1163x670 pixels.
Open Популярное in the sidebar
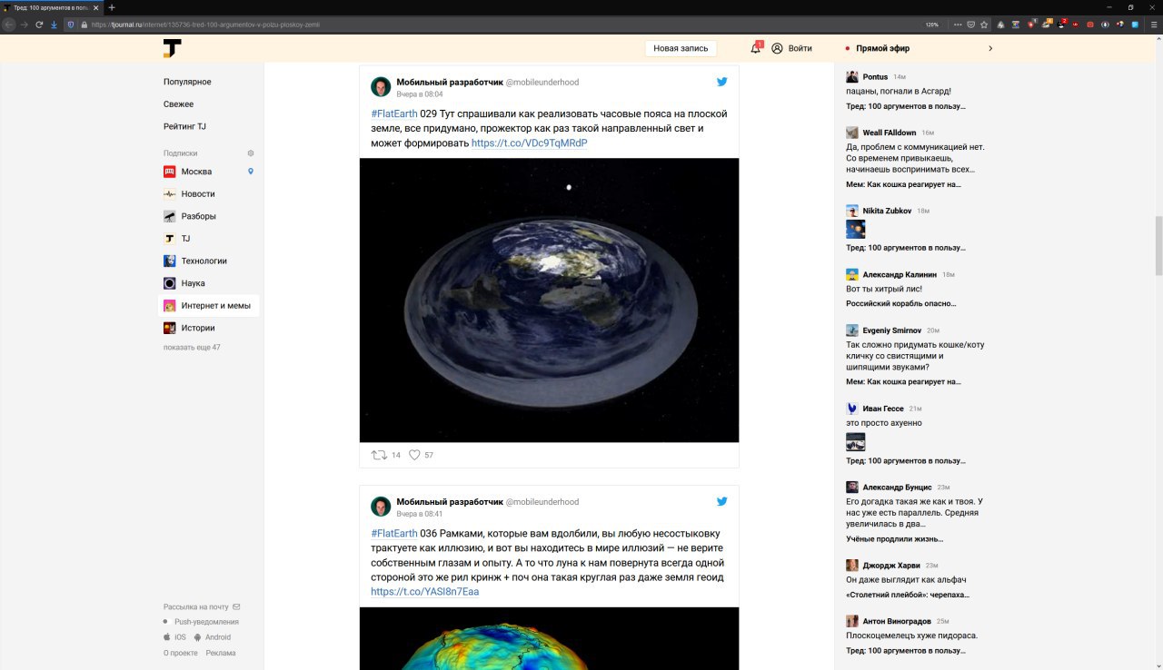[x=187, y=82]
